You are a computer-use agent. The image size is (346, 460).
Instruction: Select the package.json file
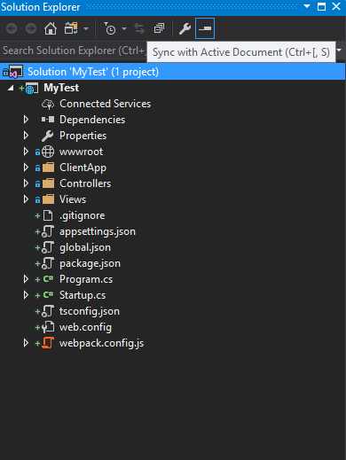click(x=90, y=263)
